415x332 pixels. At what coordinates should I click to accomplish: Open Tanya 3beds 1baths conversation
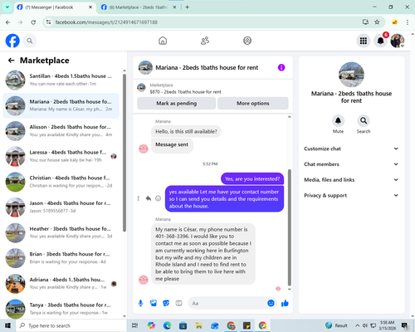(x=61, y=309)
